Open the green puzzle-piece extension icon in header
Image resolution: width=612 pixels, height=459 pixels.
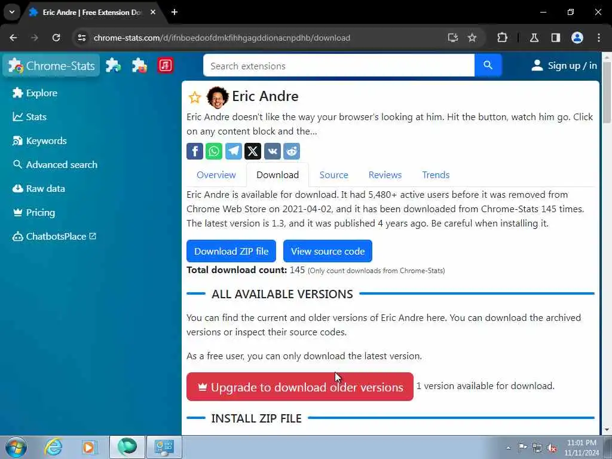click(113, 66)
